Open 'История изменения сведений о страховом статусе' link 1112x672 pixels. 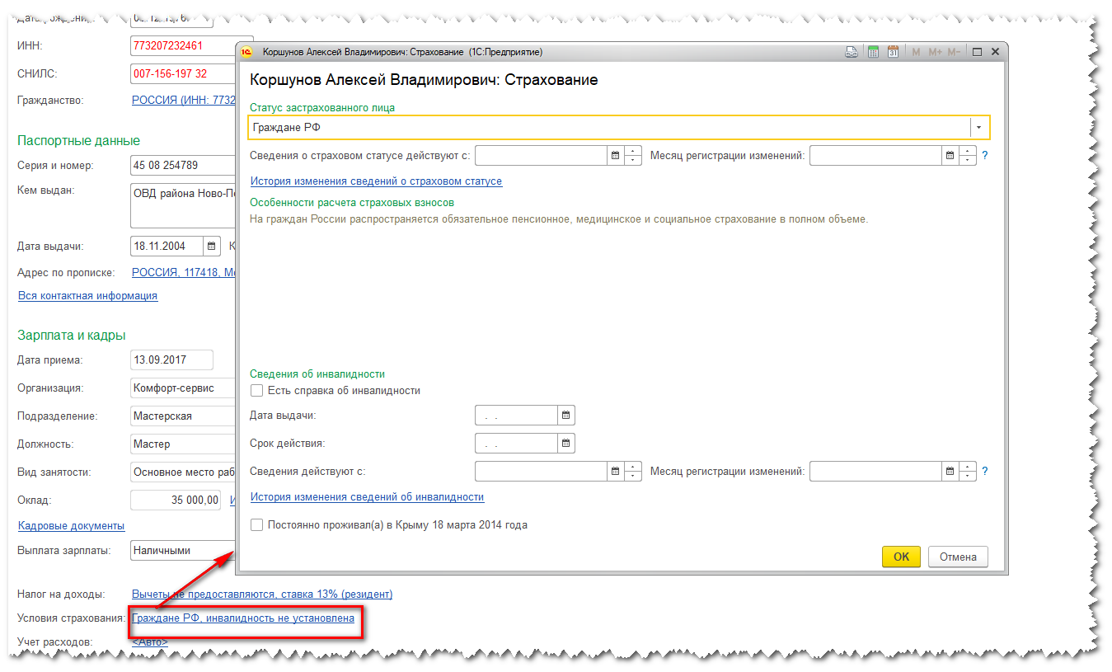point(376,181)
